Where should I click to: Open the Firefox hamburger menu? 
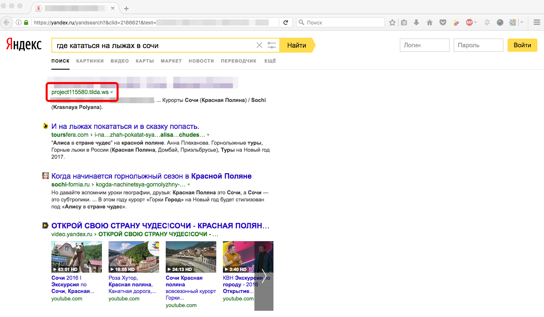pyautogui.click(x=536, y=22)
